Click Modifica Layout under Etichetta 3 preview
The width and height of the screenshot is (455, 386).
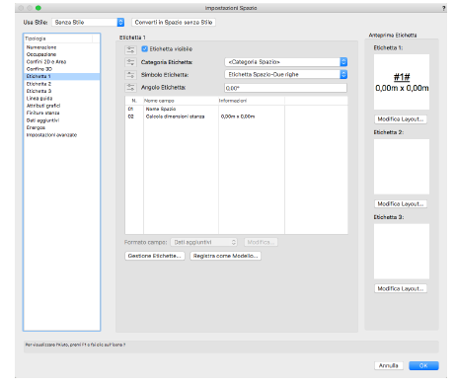pyautogui.click(x=401, y=288)
